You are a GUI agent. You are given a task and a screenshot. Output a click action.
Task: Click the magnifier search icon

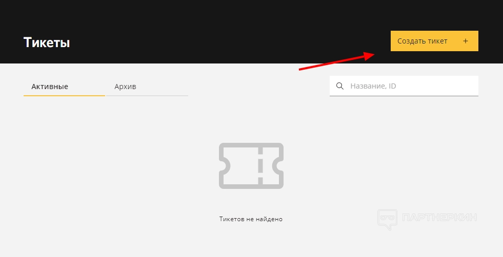(340, 86)
